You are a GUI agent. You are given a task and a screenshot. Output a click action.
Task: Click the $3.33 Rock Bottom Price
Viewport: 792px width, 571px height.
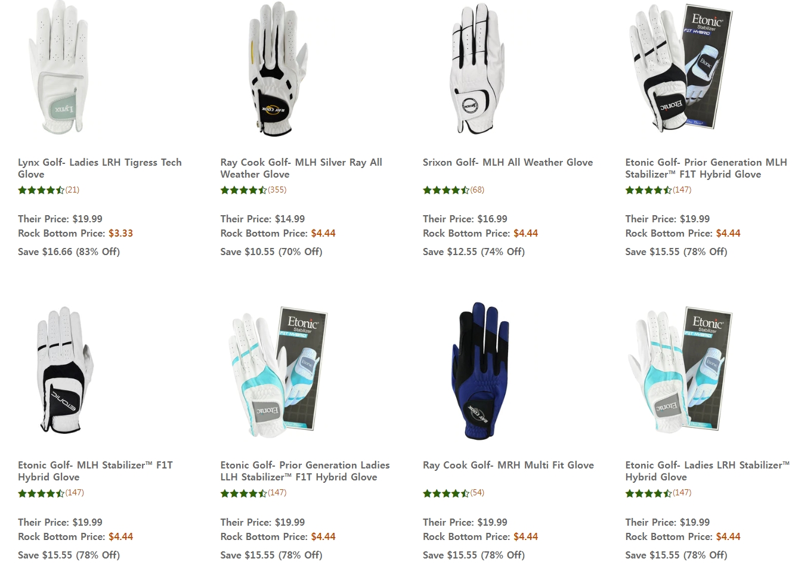120,233
